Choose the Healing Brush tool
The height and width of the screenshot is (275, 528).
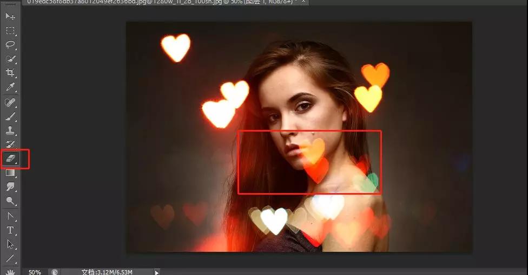[x=10, y=102]
